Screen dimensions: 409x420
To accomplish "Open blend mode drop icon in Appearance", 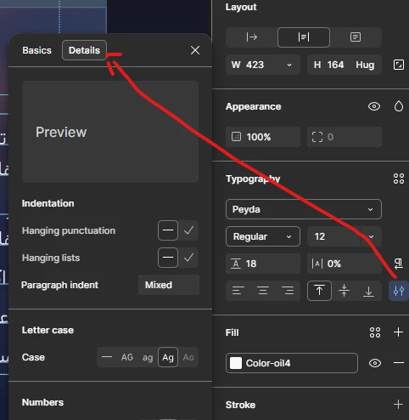I will (x=399, y=106).
